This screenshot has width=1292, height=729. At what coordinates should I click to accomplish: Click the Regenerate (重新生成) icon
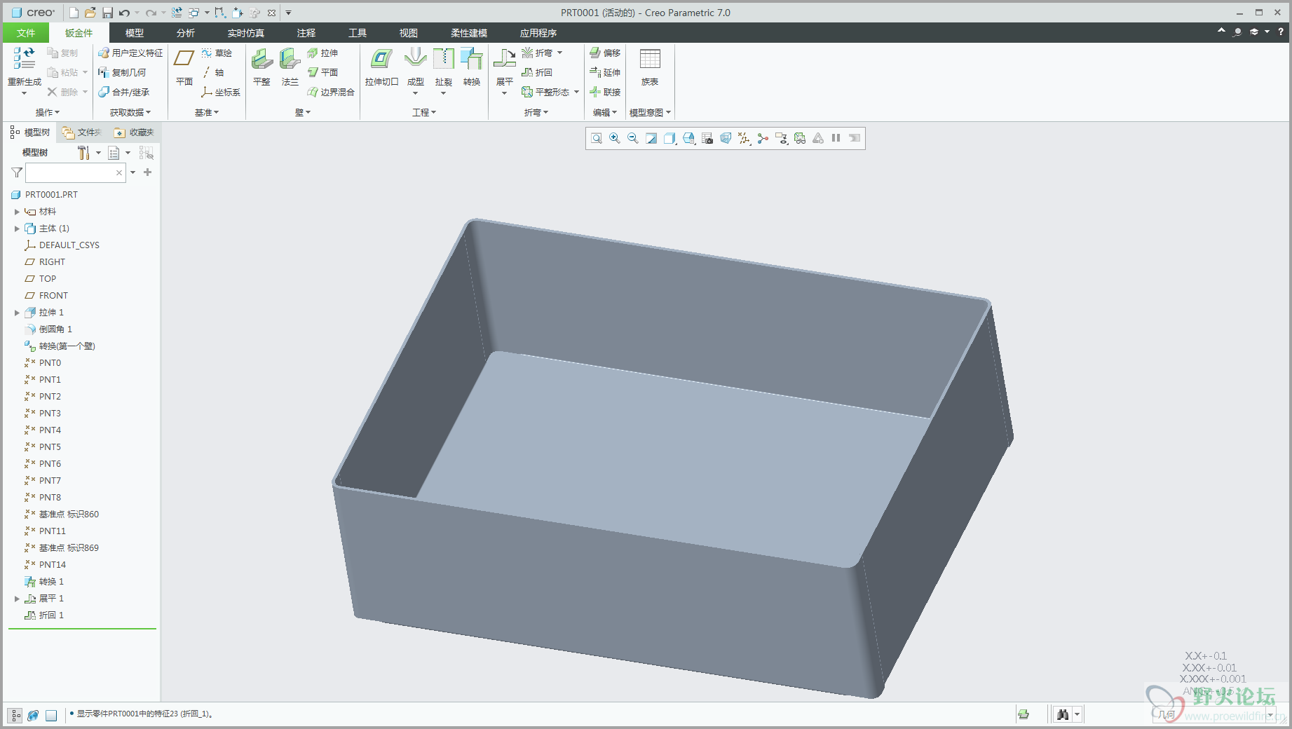click(x=25, y=59)
